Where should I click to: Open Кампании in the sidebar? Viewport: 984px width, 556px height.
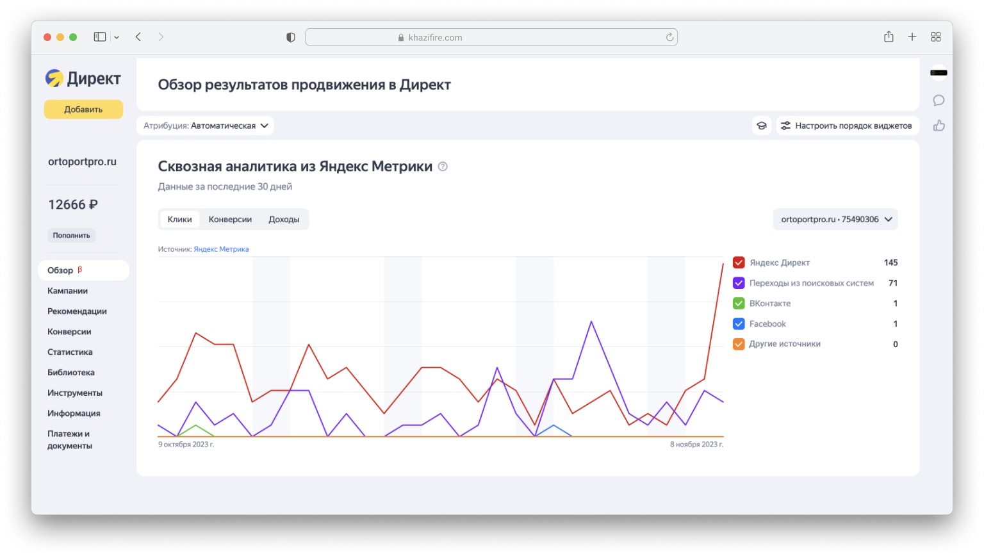coord(67,291)
